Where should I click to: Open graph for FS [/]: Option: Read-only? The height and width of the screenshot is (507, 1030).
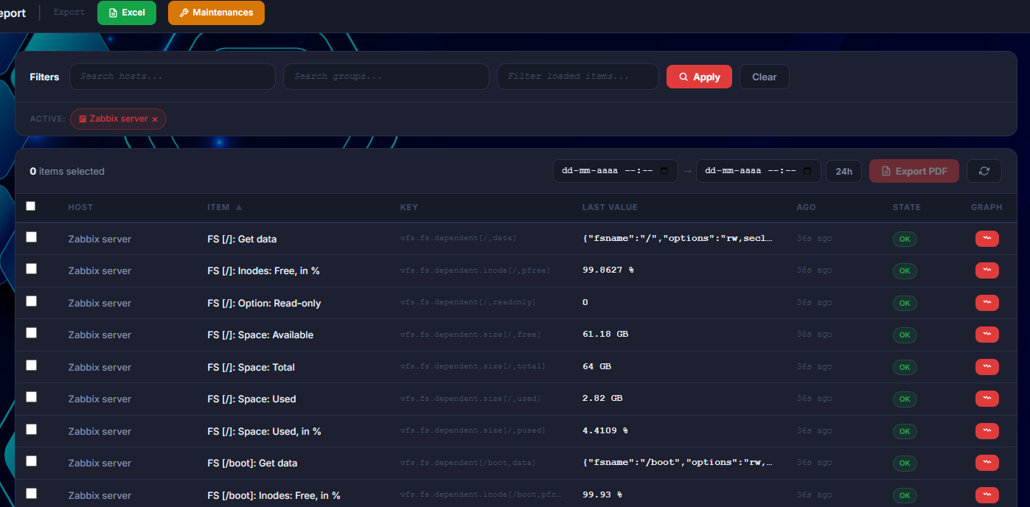pos(986,303)
